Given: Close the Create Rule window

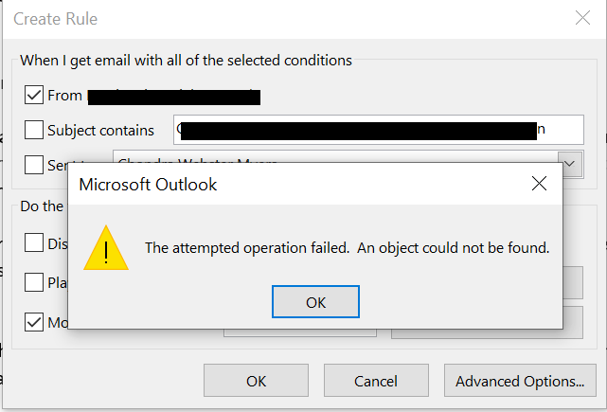Looking at the screenshot, I should [x=582, y=18].
